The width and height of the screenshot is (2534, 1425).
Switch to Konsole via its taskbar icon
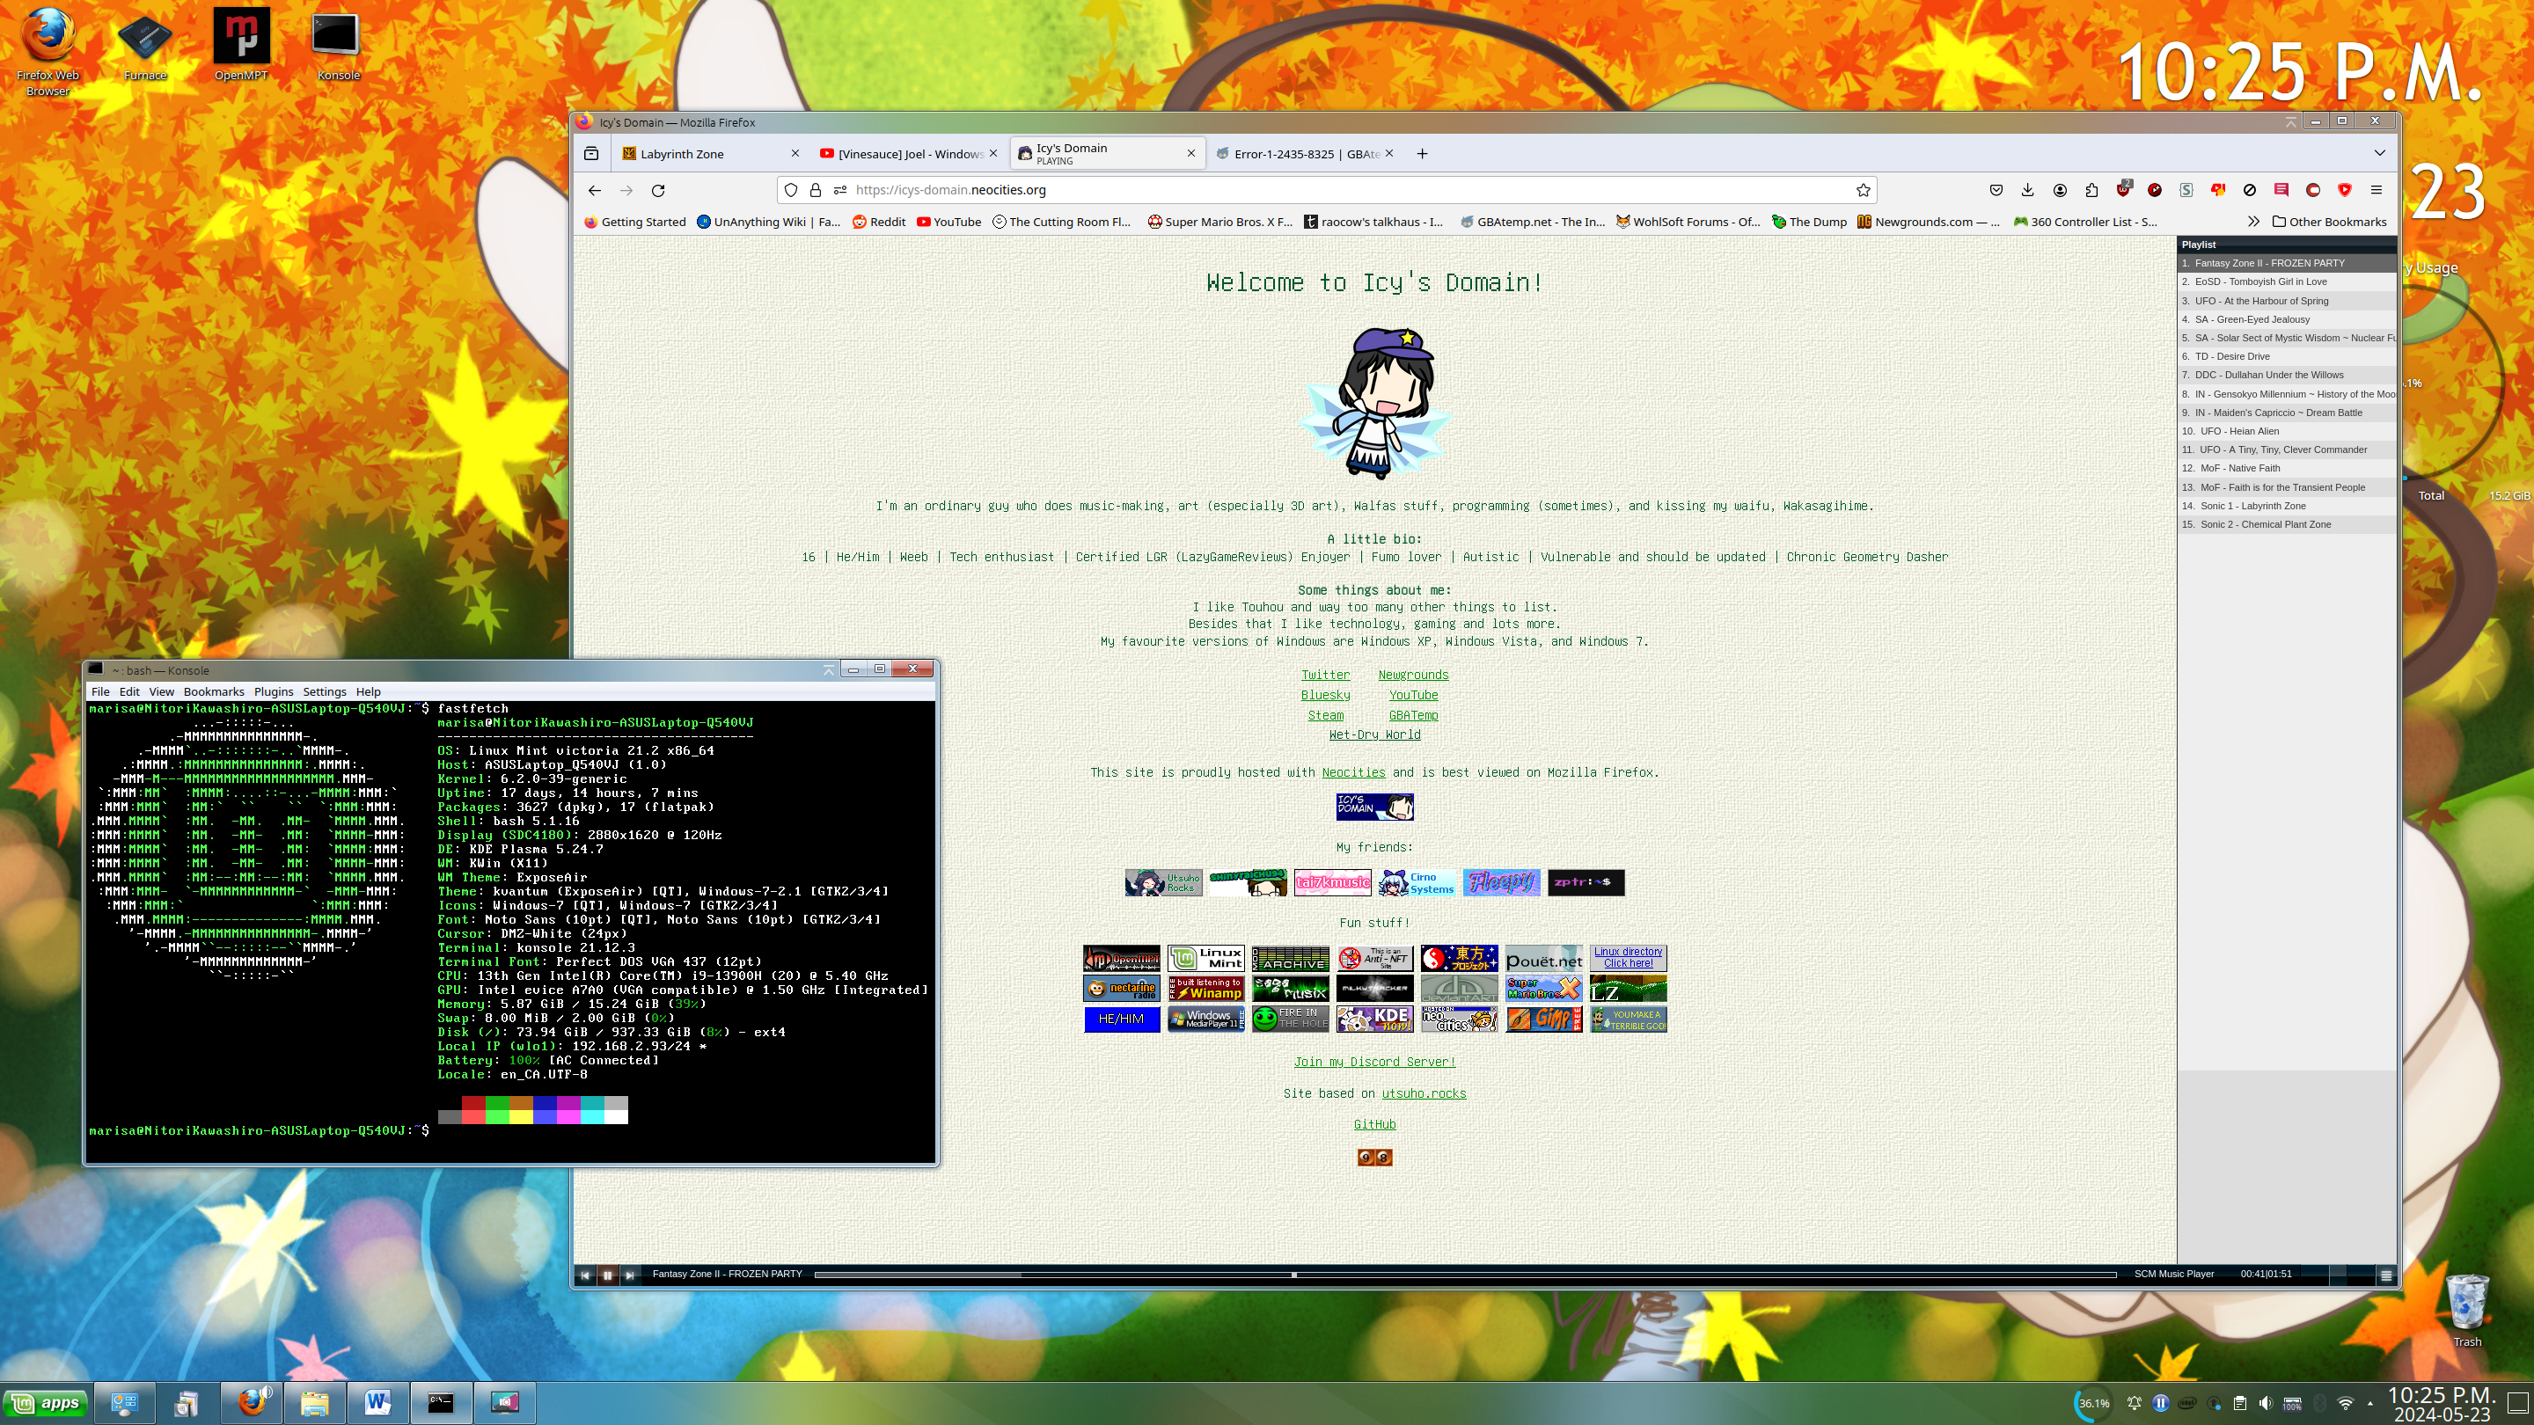point(441,1402)
